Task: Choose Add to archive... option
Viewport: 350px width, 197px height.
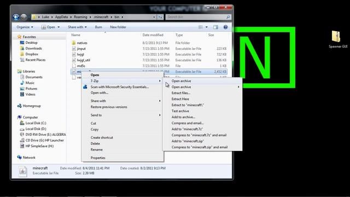Action: point(183,117)
